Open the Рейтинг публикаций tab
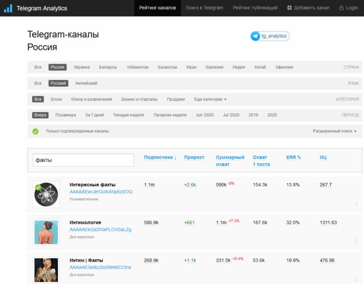 (252, 8)
